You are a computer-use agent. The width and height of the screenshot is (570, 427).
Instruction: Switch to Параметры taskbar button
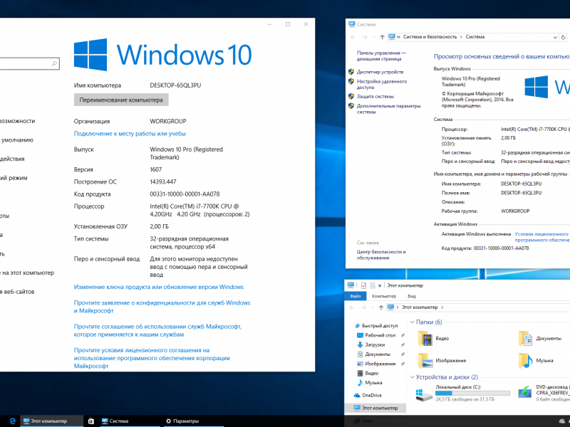(194, 421)
